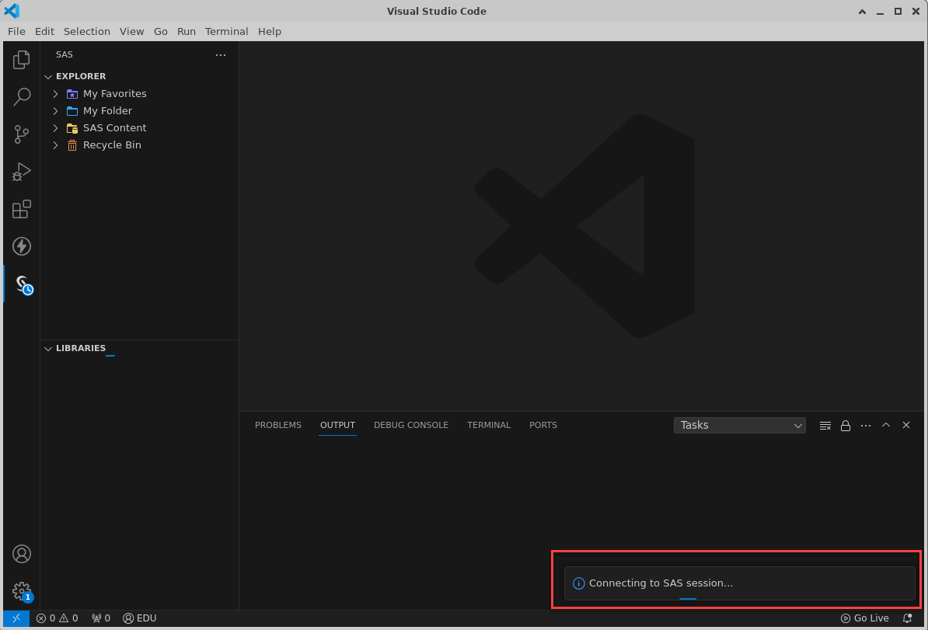Open the Terminal menu
The height and width of the screenshot is (630, 928).
pyautogui.click(x=226, y=31)
